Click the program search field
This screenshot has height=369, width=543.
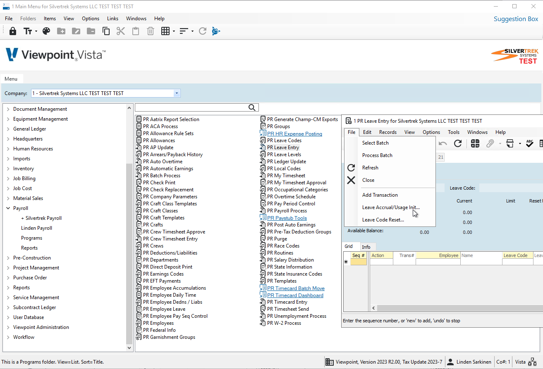(x=191, y=107)
